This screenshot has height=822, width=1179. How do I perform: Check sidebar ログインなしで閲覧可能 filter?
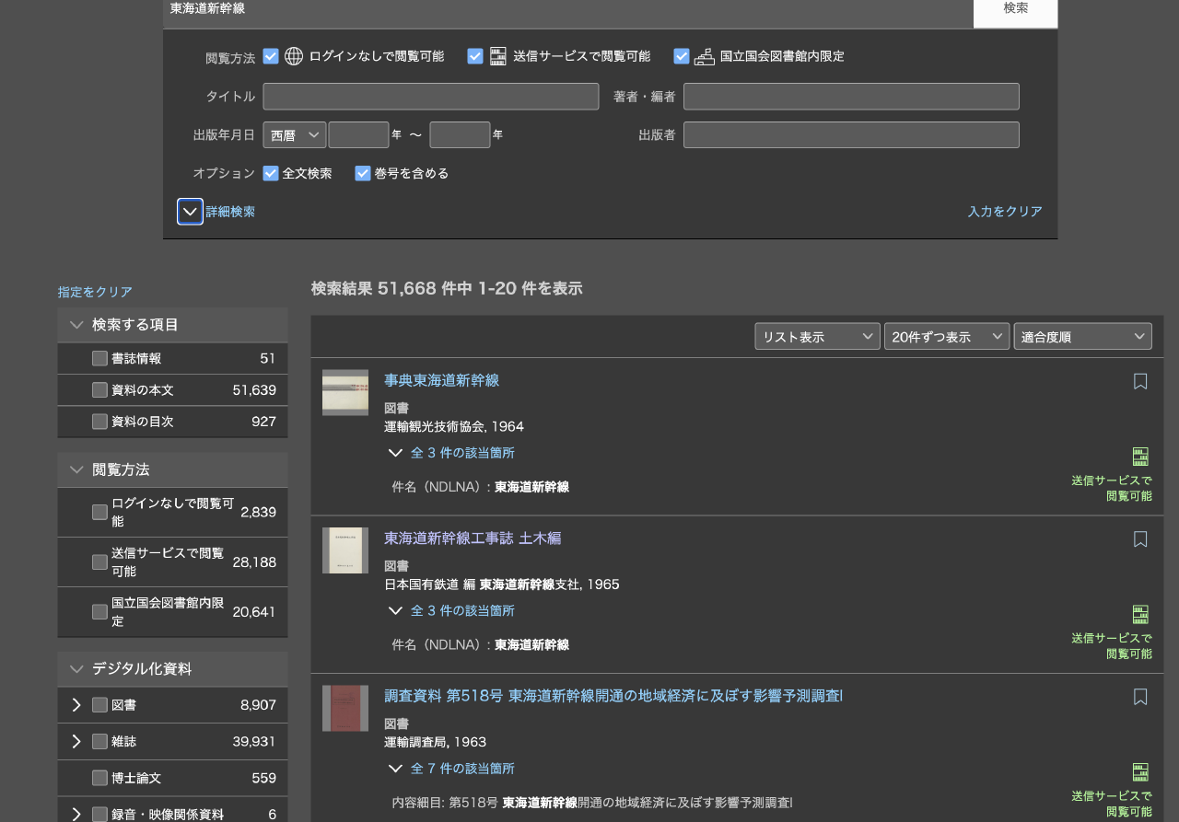(x=99, y=512)
